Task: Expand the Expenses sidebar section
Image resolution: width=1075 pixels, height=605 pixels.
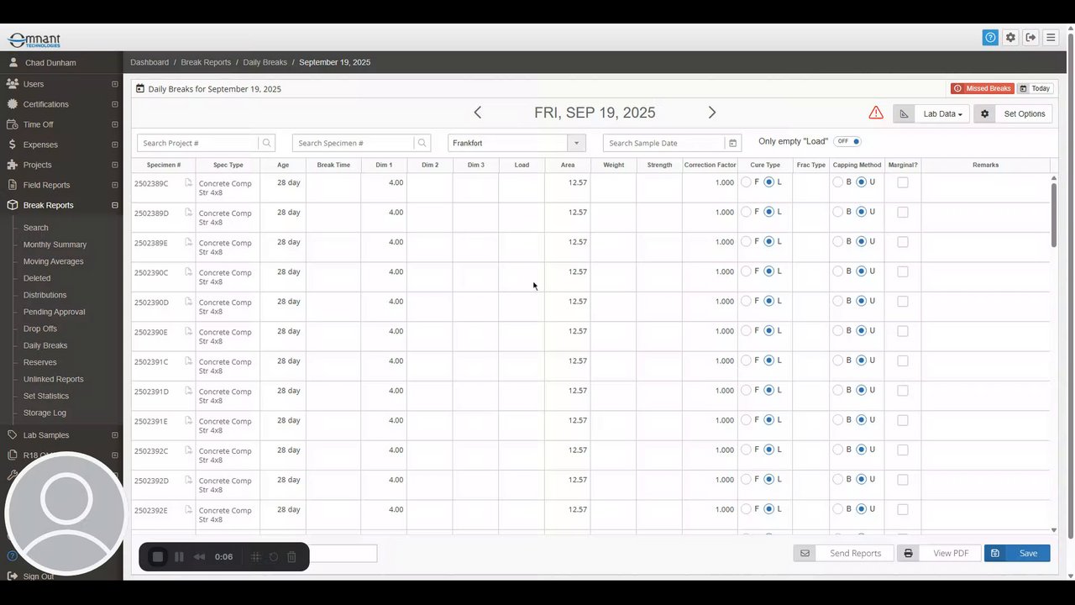Action: 115,145
